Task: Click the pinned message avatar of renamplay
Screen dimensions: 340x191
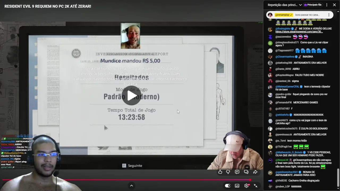Action: [270, 15]
